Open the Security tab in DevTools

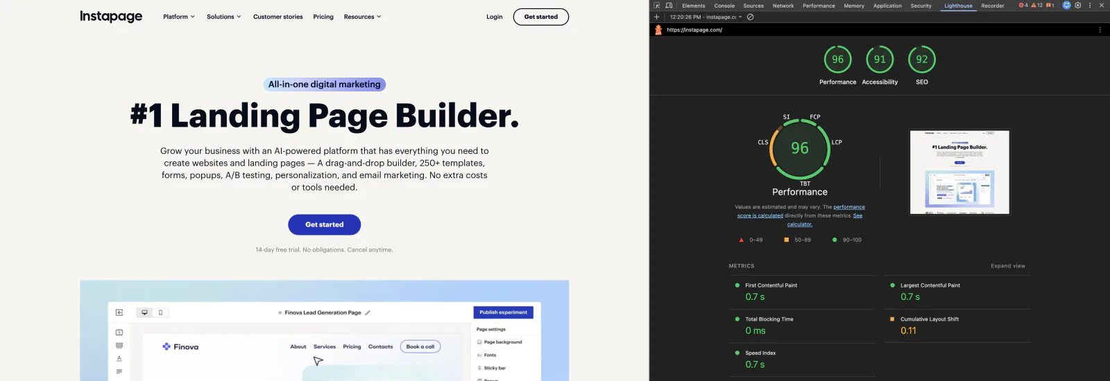click(x=921, y=6)
